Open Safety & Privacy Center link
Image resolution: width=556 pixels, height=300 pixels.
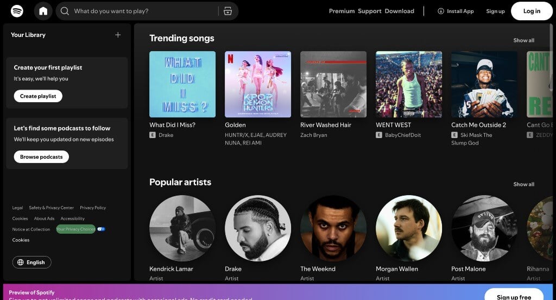[x=52, y=208]
